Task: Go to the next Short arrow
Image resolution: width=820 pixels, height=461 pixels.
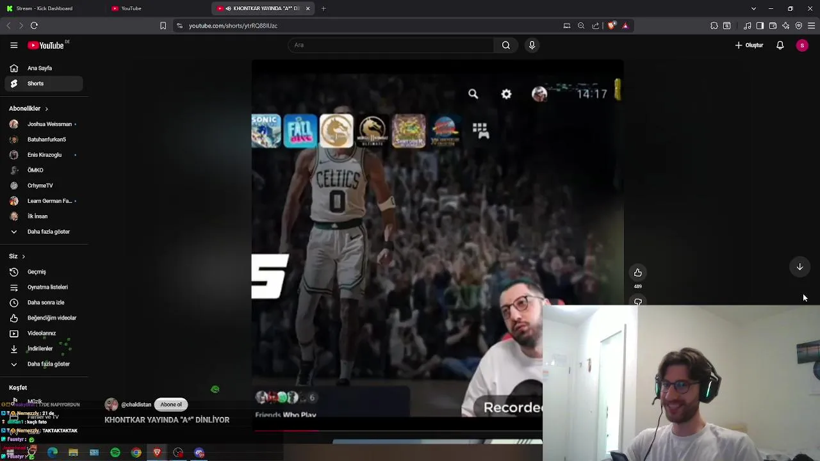Action: pyautogui.click(x=799, y=267)
